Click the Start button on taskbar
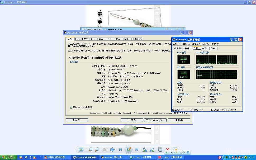This screenshot has height=160, width=256. tap(8, 157)
